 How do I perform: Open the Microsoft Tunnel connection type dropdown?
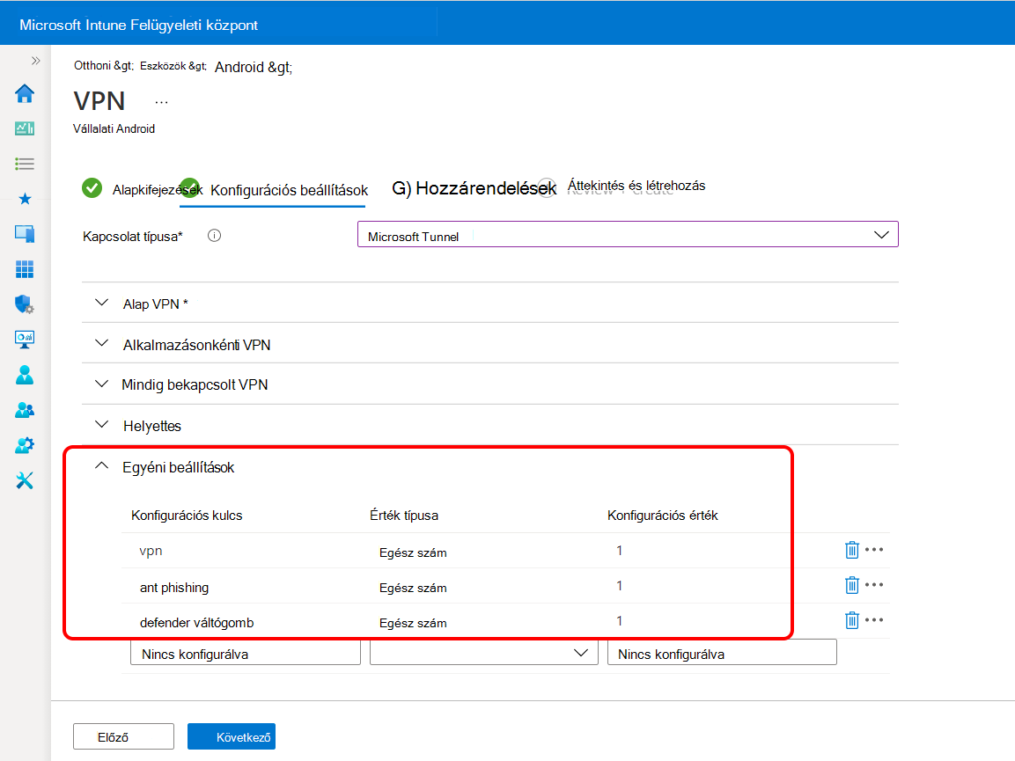click(x=628, y=234)
